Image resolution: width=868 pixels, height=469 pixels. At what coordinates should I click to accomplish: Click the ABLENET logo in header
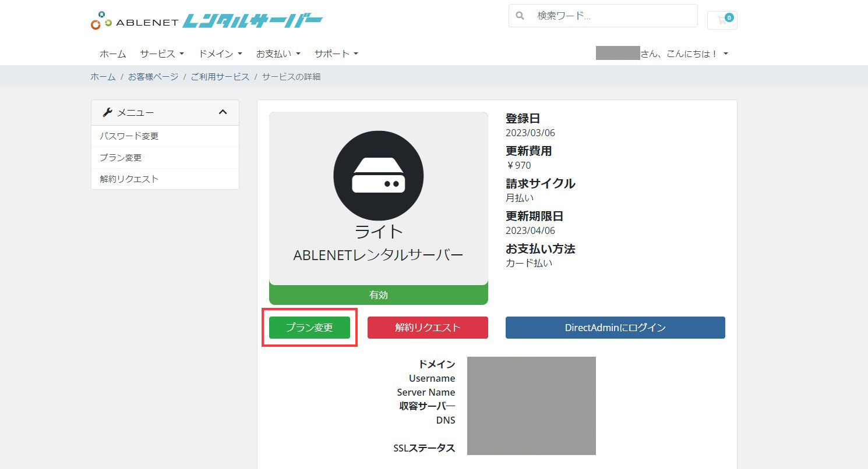point(206,22)
